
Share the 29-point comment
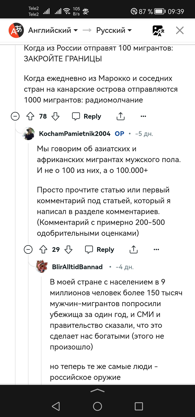(134, 249)
